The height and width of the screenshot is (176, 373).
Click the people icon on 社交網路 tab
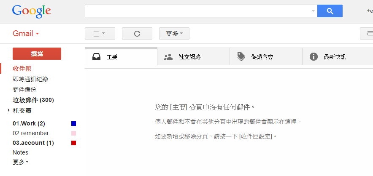click(168, 57)
